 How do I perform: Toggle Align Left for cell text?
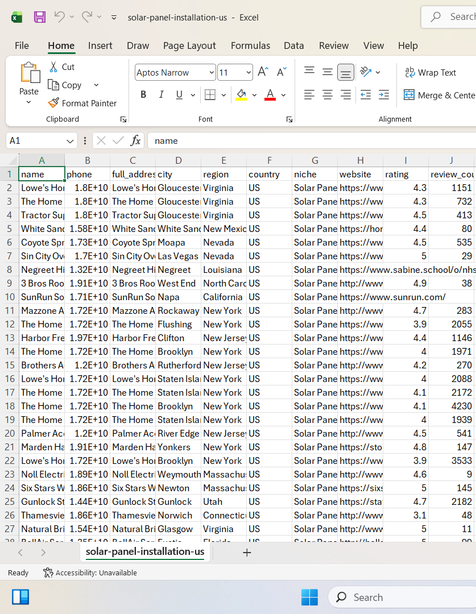309,95
